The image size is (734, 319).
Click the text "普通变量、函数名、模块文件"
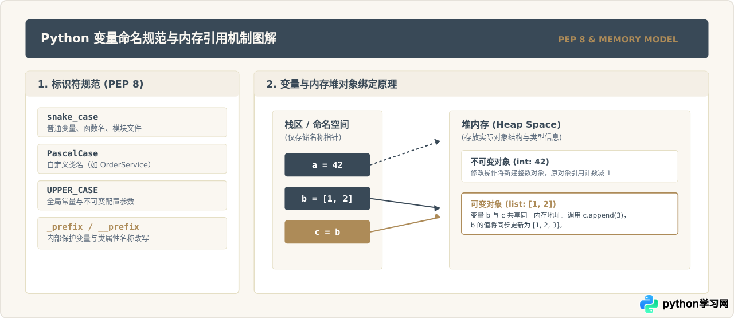94,128
